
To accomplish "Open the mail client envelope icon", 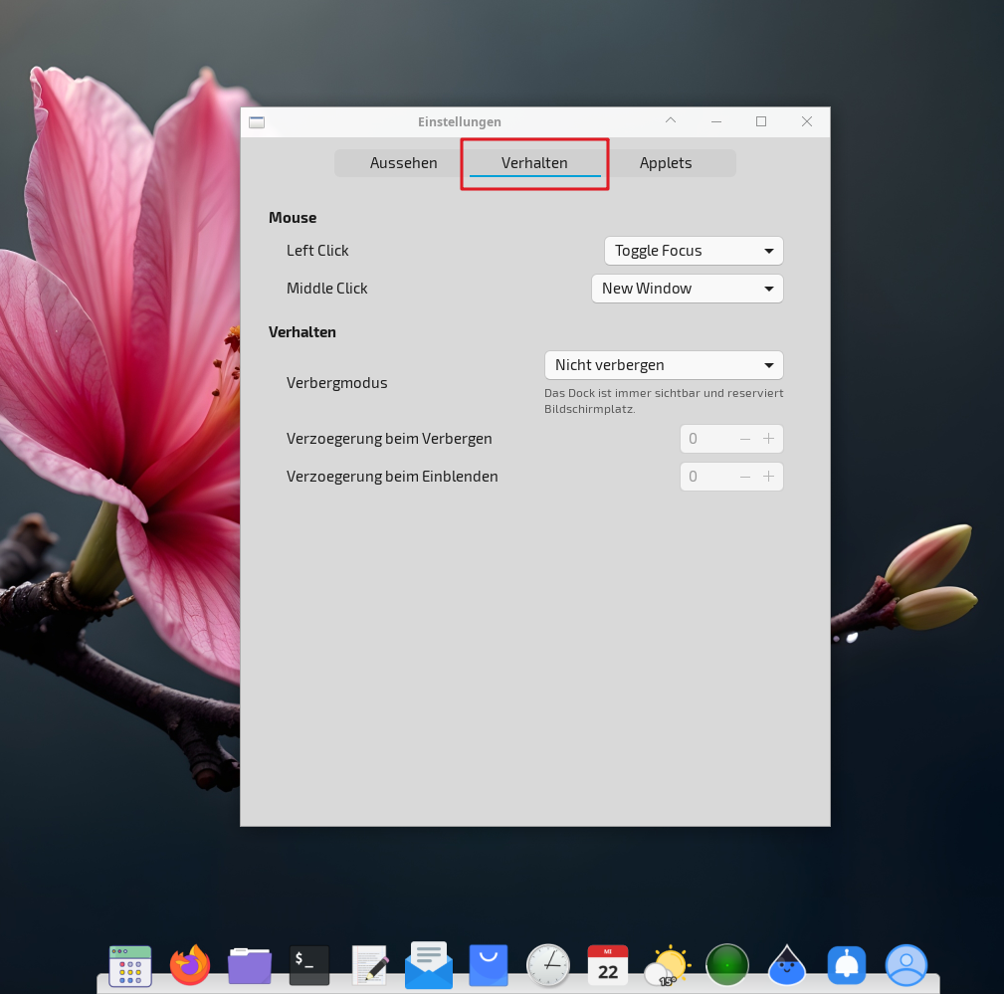I will [x=429, y=965].
